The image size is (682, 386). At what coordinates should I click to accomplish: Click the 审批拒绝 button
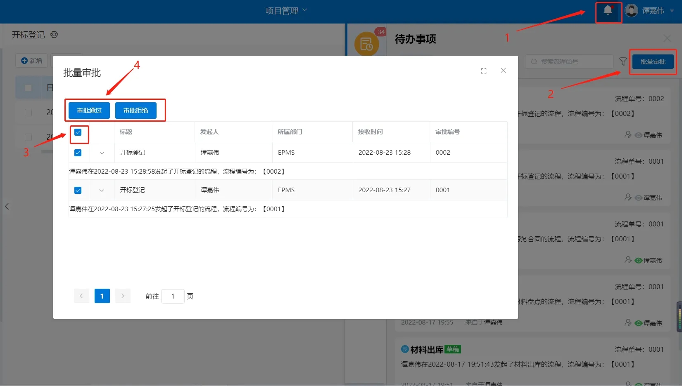coord(135,111)
